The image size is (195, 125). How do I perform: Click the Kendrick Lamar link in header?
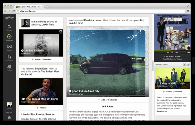tap(93, 20)
